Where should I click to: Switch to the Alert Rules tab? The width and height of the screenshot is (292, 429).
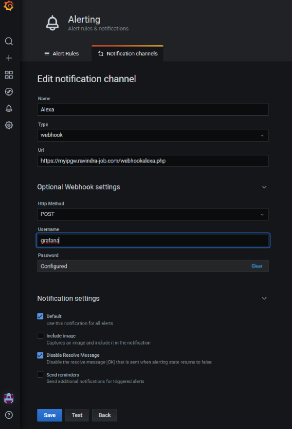[61, 54]
